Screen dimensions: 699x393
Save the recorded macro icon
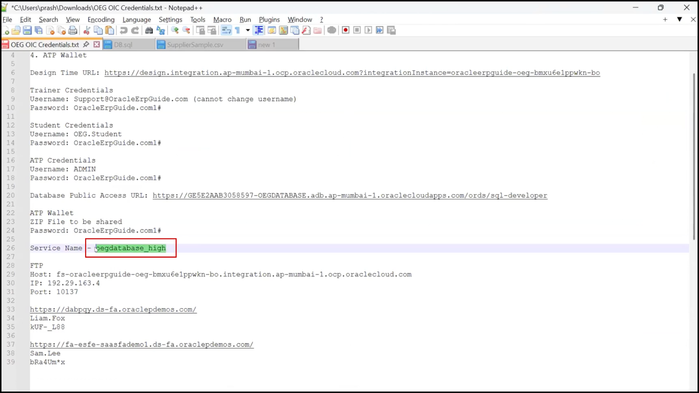tap(391, 30)
